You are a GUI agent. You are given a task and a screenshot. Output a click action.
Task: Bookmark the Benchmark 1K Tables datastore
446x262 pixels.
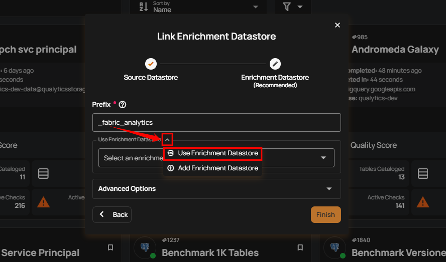coord(300,247)
